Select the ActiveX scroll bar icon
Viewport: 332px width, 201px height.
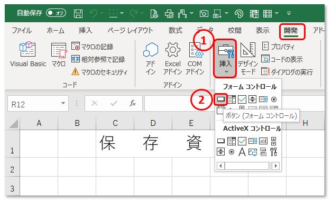click(273, 141)
